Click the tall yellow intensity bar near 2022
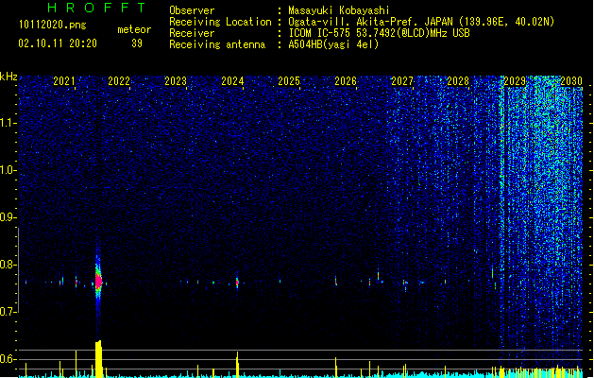 click(x=98, y=359)
